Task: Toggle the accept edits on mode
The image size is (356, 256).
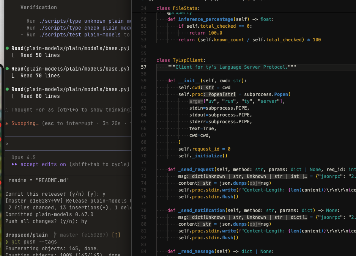Action: tap(43, 164)
